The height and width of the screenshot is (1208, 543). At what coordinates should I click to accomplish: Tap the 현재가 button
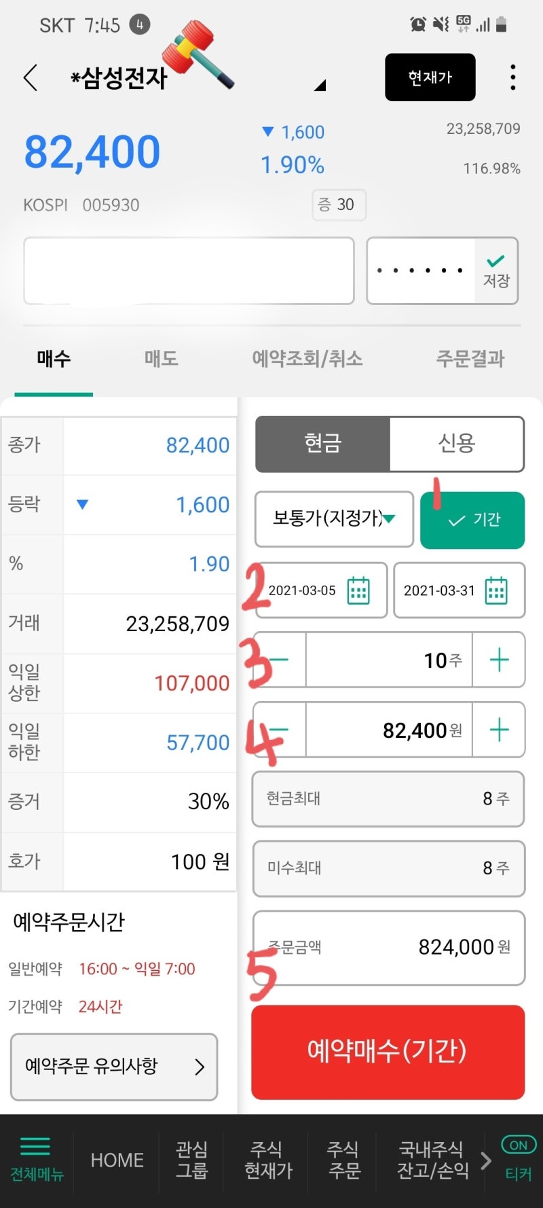point(430,77)
